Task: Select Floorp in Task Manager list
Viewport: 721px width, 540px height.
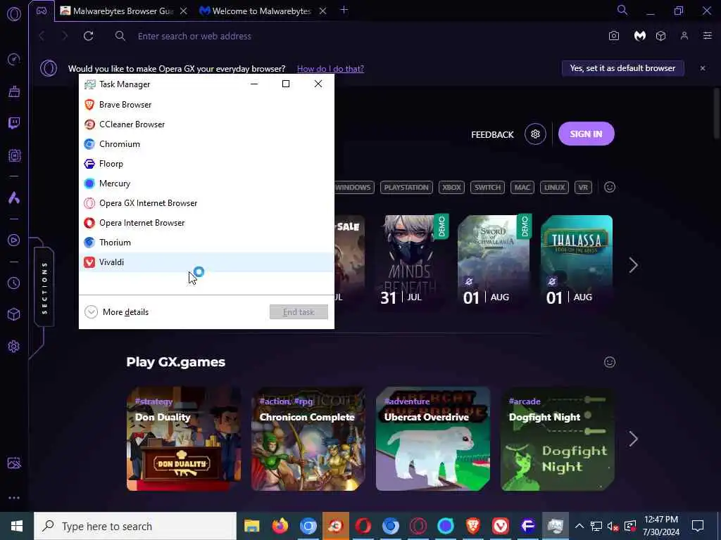Action: [206, 164]
